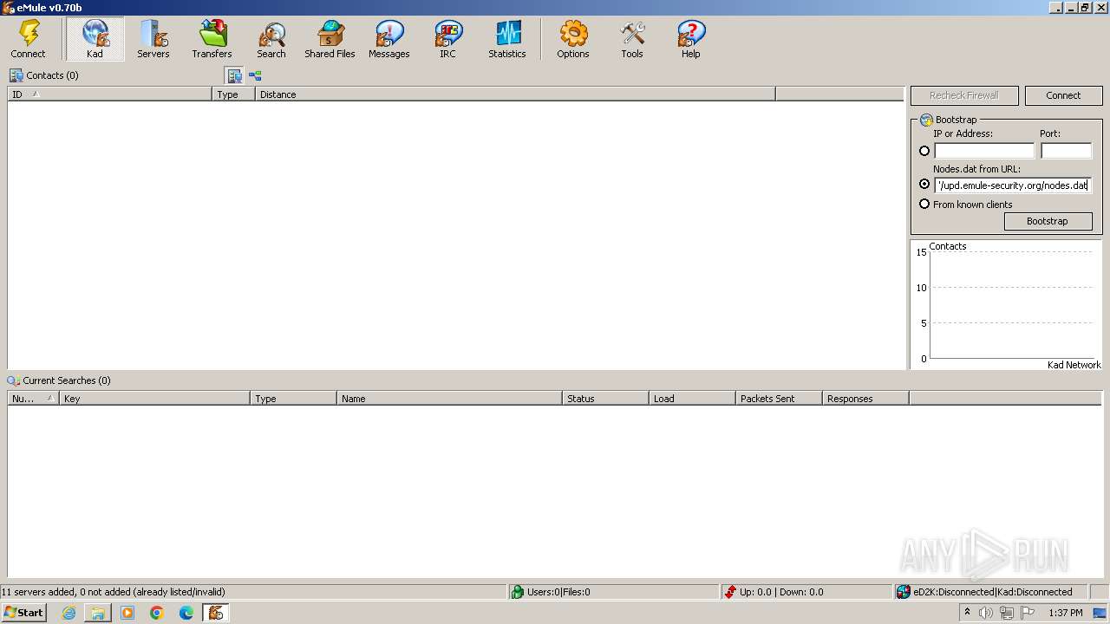This screenshot has height=624, width=1110.
Task: Show hidden system tray icons
Action: 967,613
